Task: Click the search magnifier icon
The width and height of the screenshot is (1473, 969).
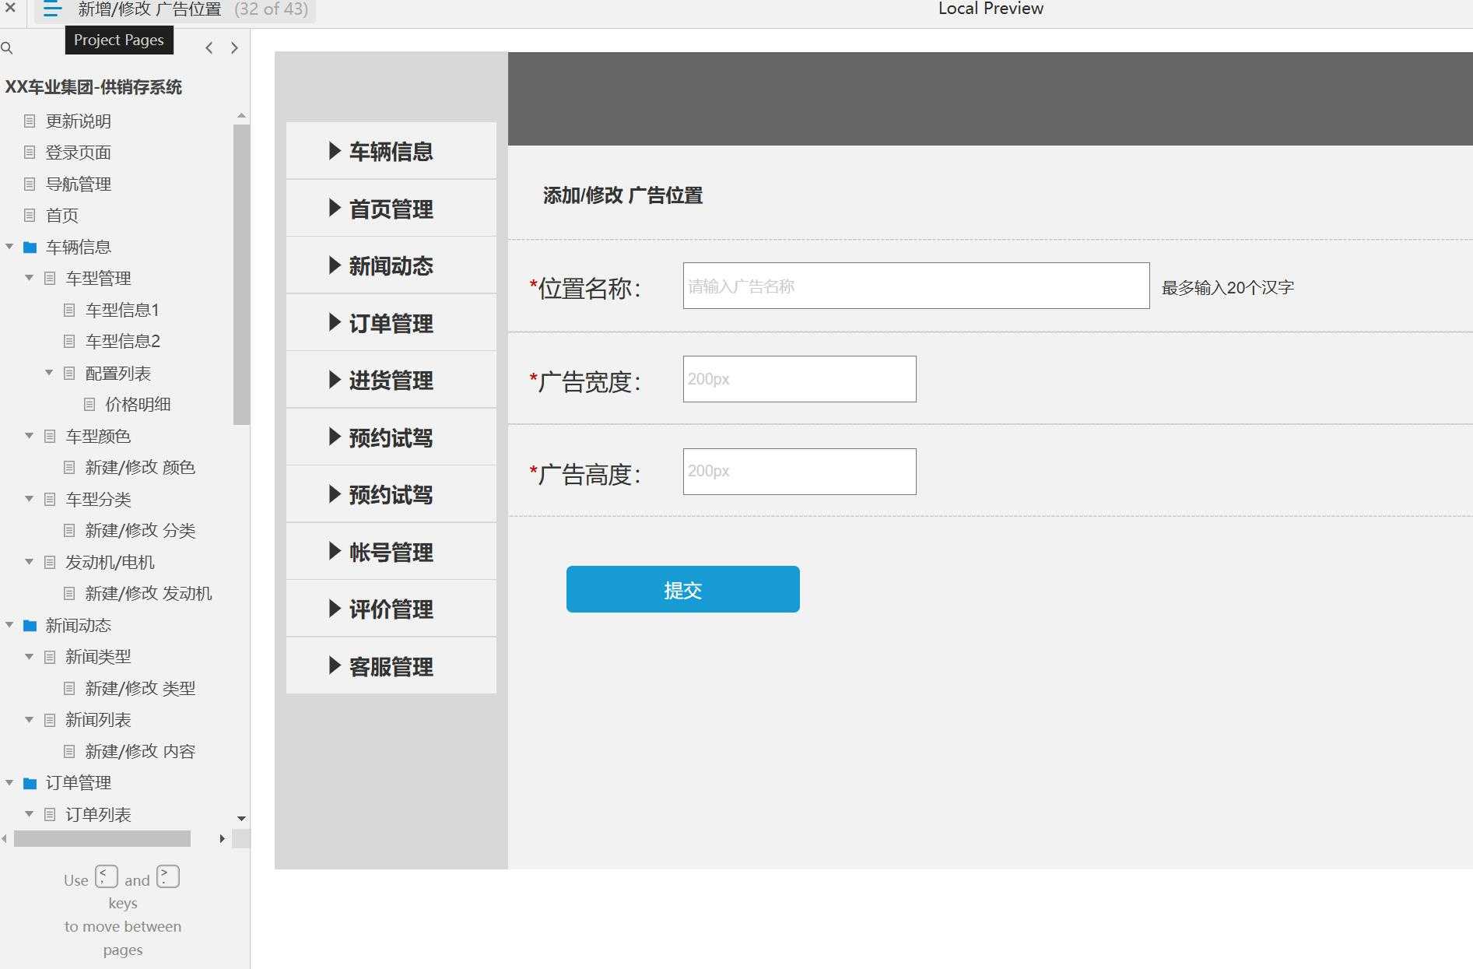Action: tap(8, 47)
